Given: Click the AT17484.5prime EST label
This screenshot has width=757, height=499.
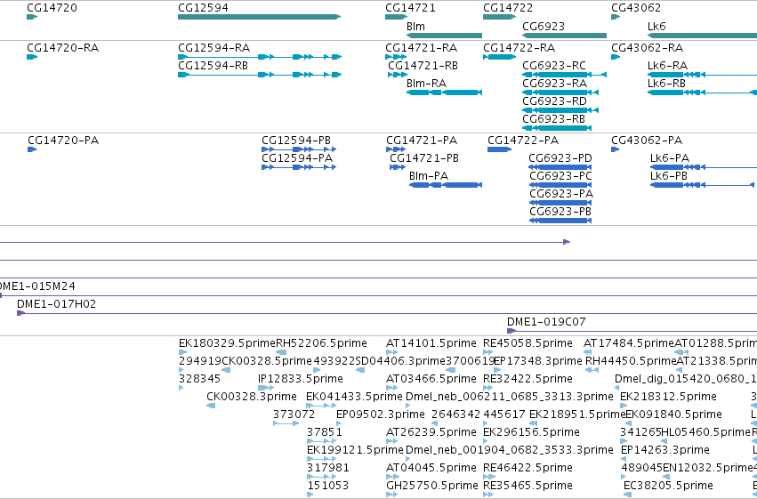Looking at the screenshot, I should click(x=629, y=343).
